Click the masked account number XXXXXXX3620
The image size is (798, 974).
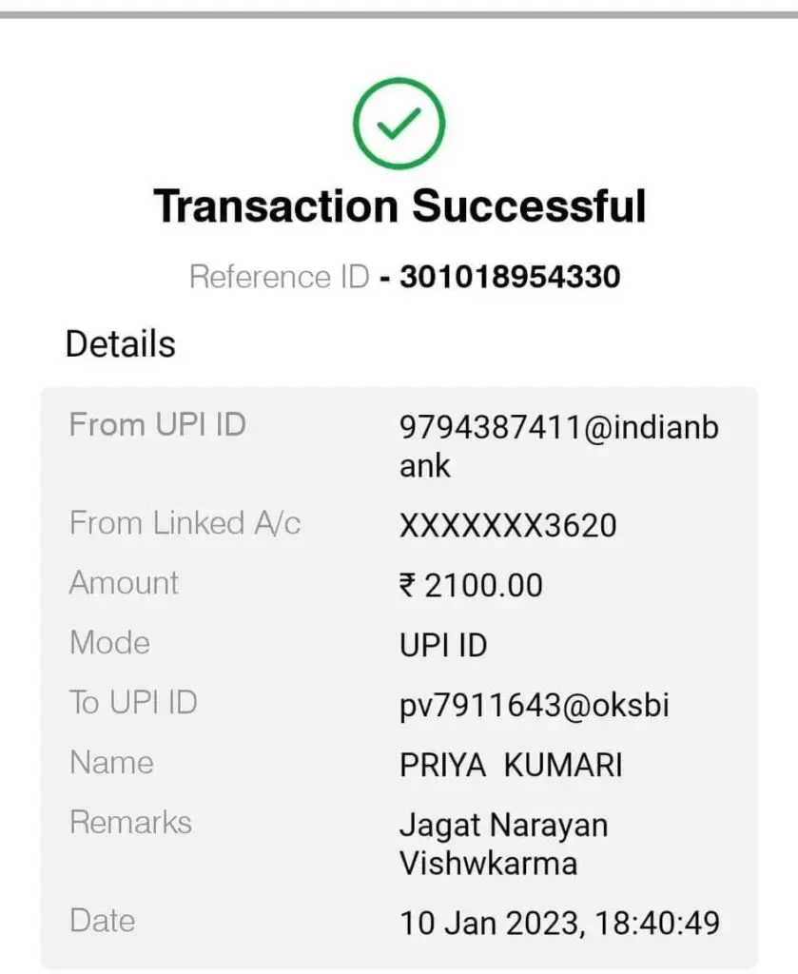click(x=508, y=525)
